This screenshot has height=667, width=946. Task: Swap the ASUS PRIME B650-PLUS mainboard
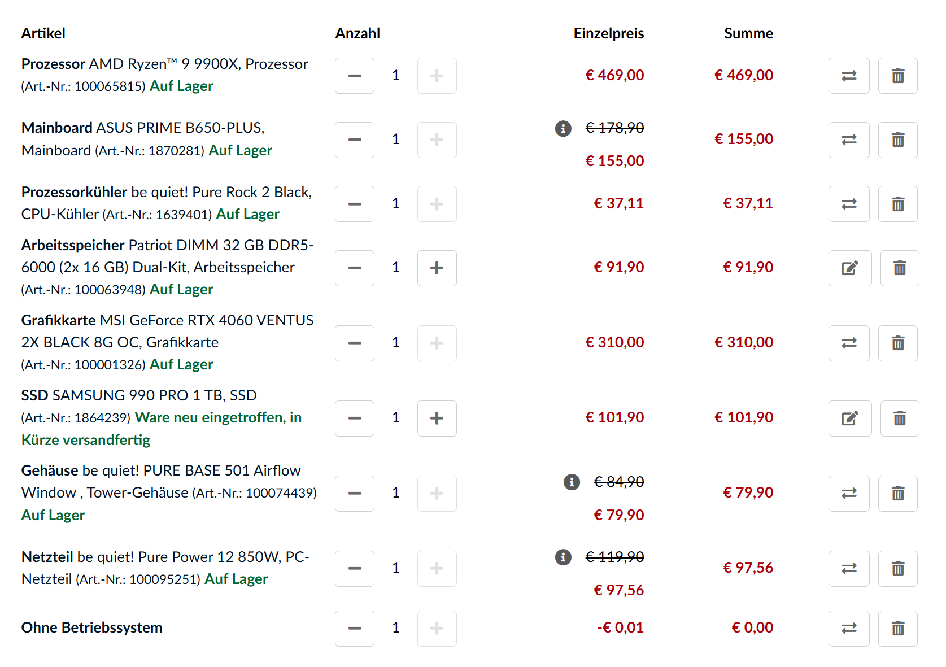coord(848,140)
